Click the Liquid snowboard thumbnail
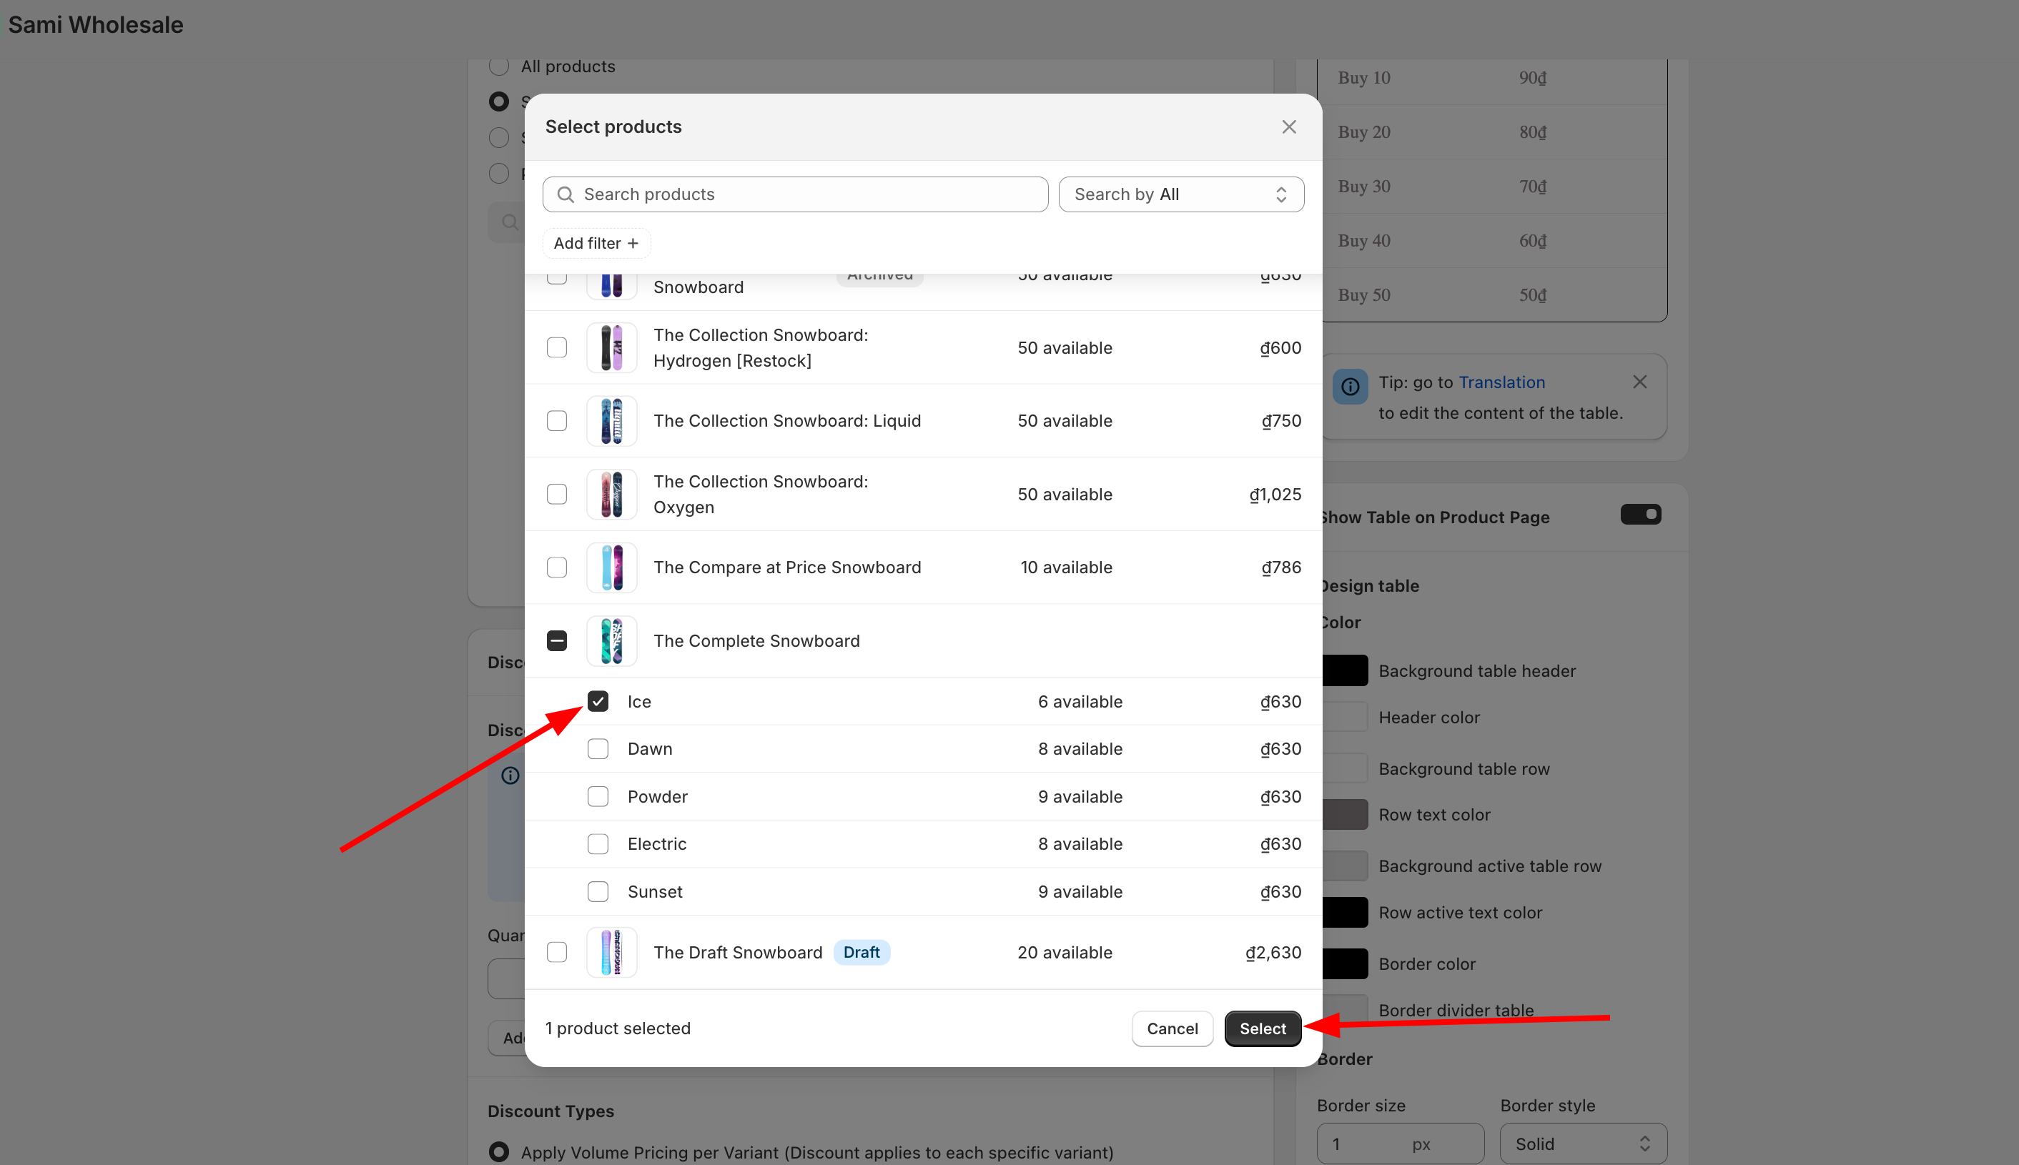This screenshot has width=2019, height=1165. pos(611,421)
